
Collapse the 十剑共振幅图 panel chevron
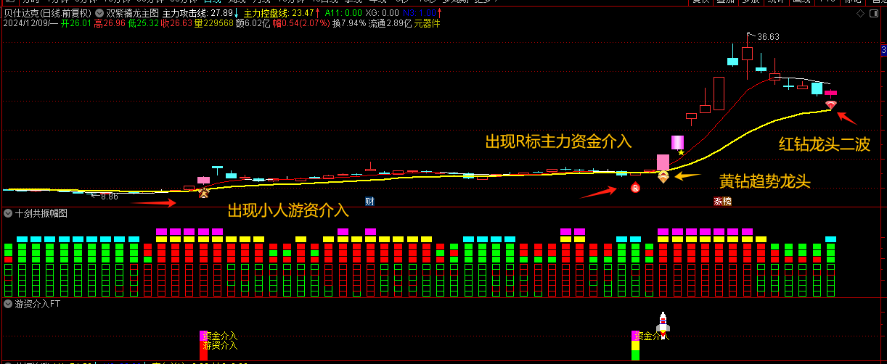[x=8, y=213]
